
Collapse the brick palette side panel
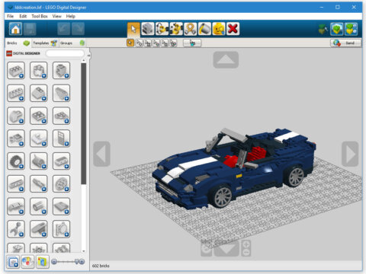(88, 55)
